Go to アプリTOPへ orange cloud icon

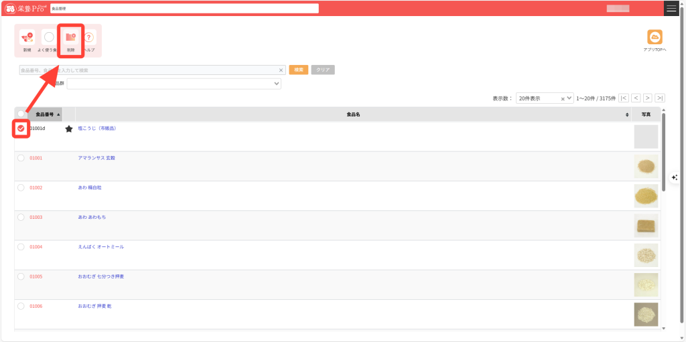pyautogui.click(x=655, y=37)
